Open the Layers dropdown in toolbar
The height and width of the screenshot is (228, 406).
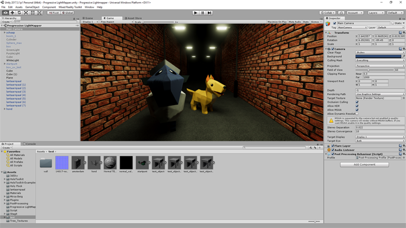click(x=376, y=12)
